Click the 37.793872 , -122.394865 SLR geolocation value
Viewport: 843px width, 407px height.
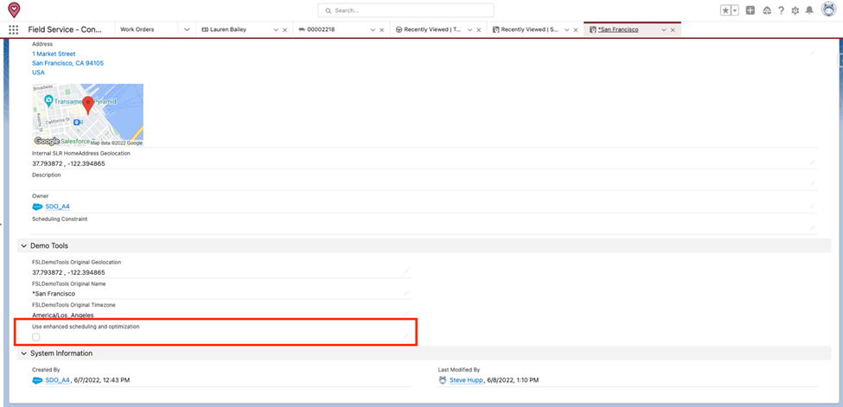coord(68,164)
